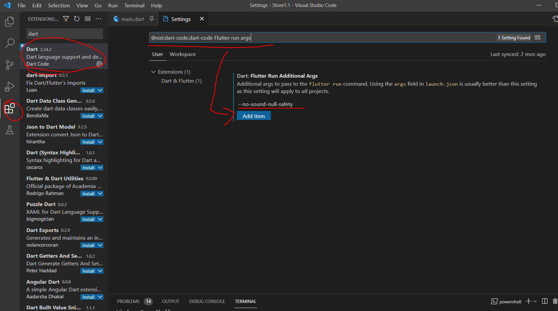Select the Puzzle Dart extension entry
The width and height of the screenshot is (558, 311).
tap(64, 212)
